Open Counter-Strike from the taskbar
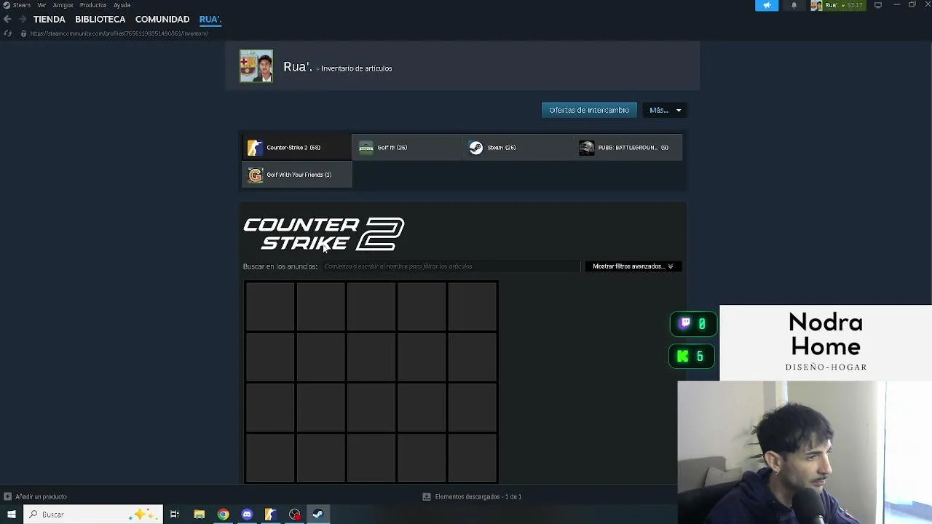Screen dimensions: 932x524 click(270, 515)
